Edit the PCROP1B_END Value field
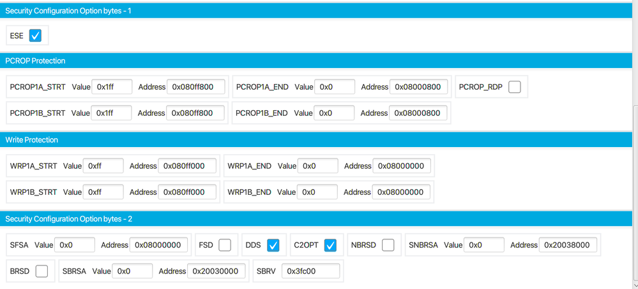 (335, 113)
